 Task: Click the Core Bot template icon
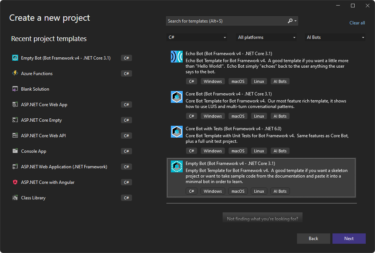click(x=176, y=97)
